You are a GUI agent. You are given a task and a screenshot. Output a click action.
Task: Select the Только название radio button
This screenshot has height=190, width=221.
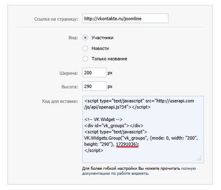85,59
